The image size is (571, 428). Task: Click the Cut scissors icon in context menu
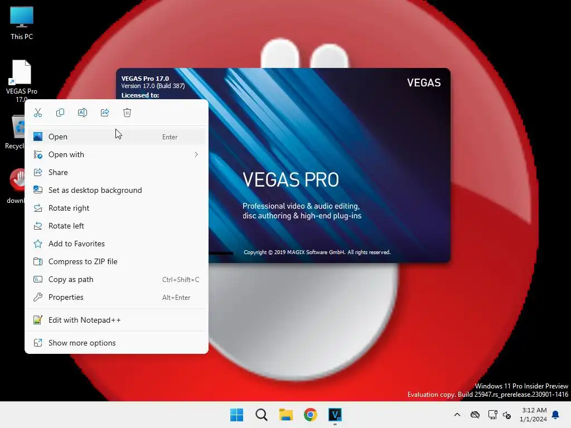pos(38,113)
